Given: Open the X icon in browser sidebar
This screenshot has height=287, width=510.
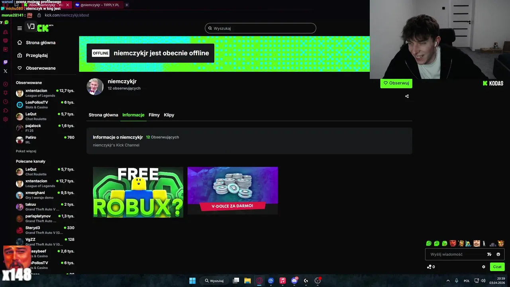Looking at the screenshot, I should (5, 71).
